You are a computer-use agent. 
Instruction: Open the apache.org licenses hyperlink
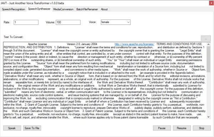[134, 44]
